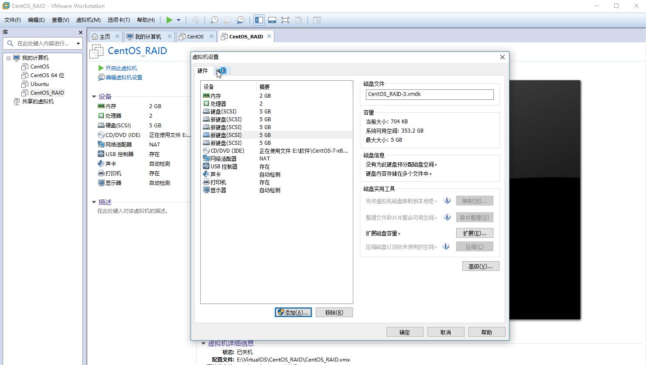Close the CentOS tab
This screenshot has height=365, width=646.
(212, 36)
